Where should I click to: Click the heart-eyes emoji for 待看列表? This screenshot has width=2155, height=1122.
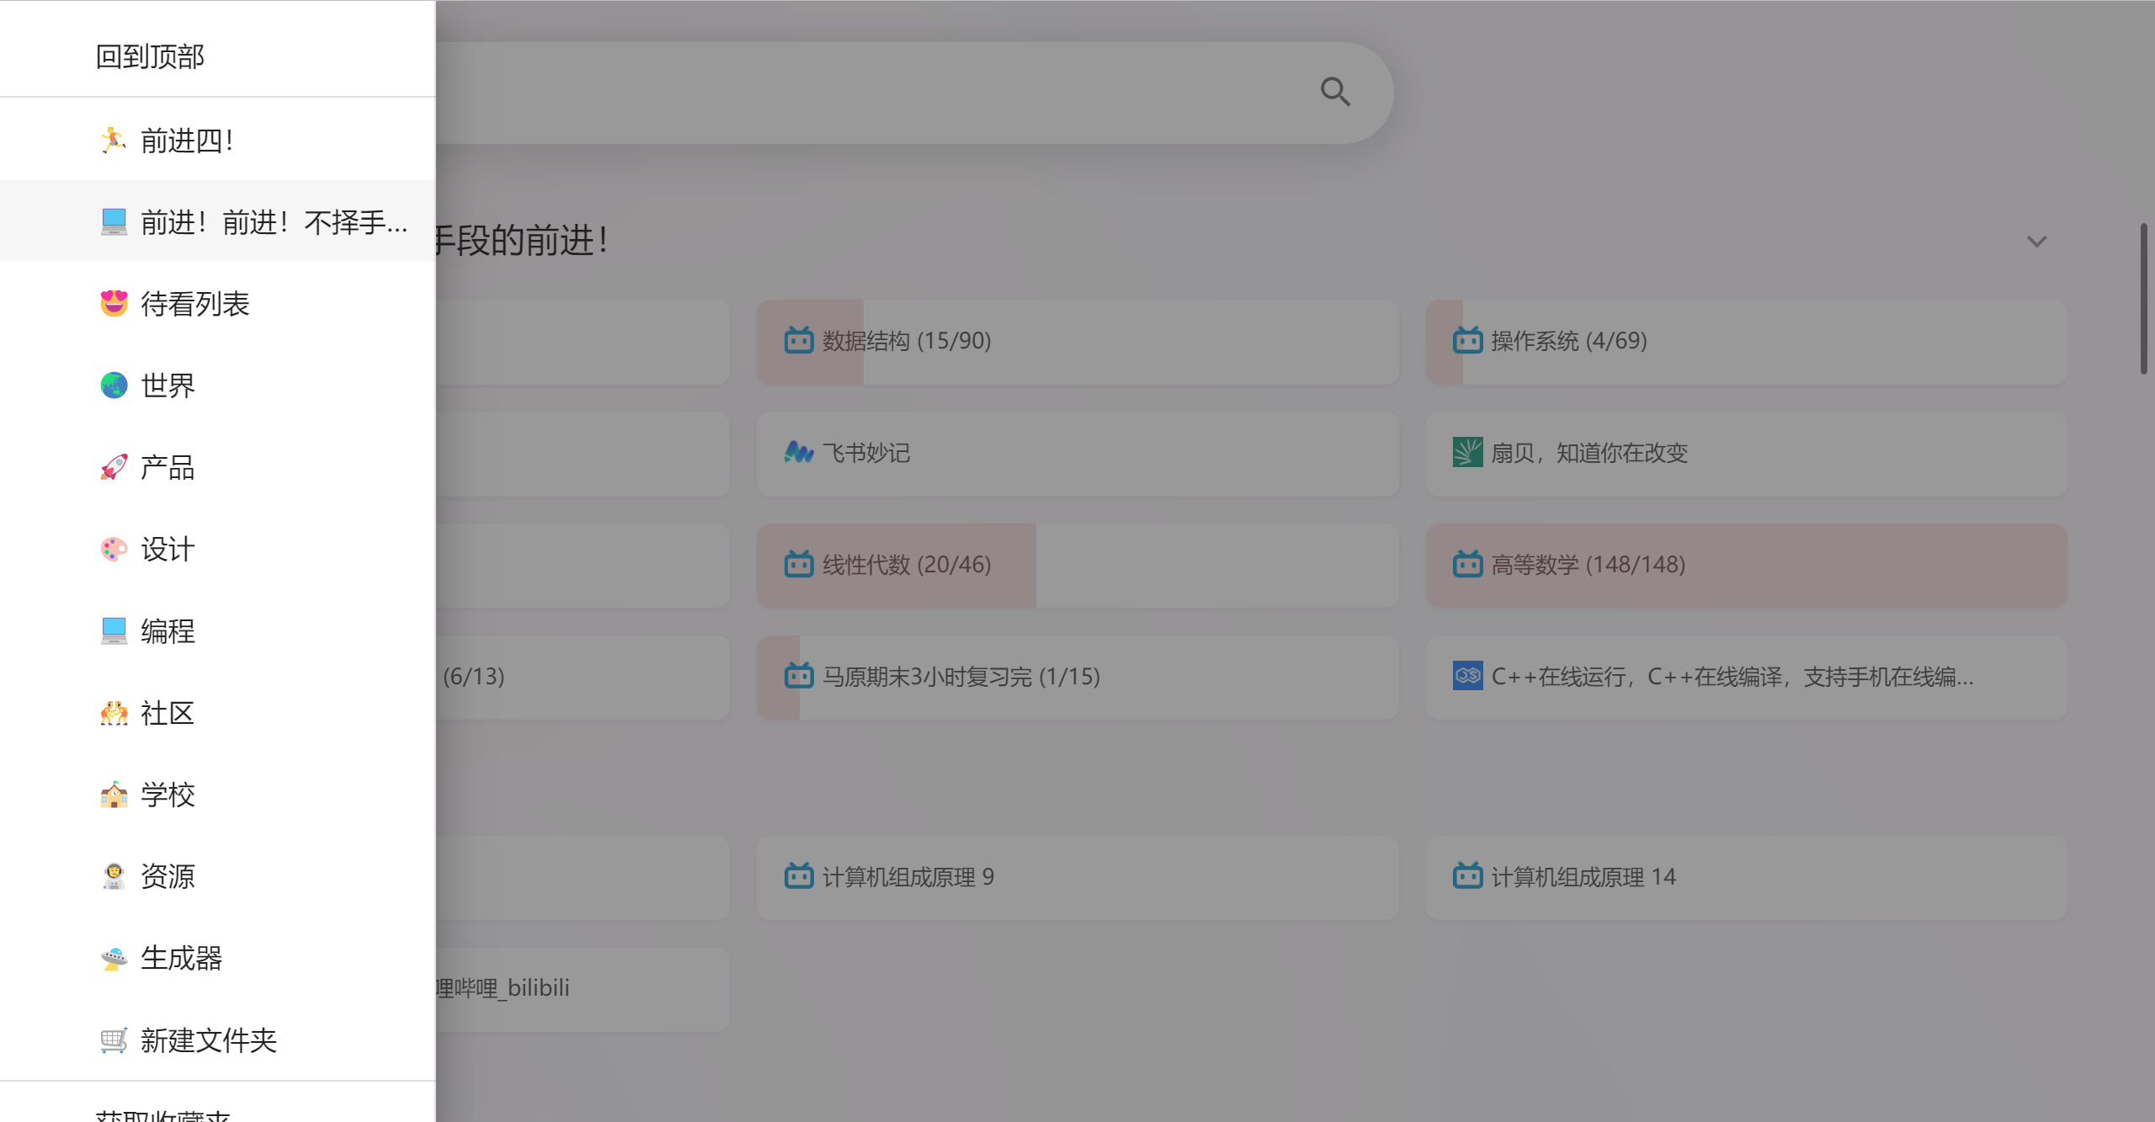click(114, 303)
